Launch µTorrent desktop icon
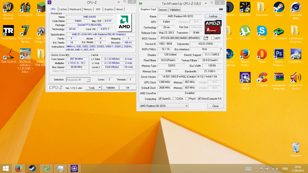The height and width of the screenshot is (173, 308). 245,33
